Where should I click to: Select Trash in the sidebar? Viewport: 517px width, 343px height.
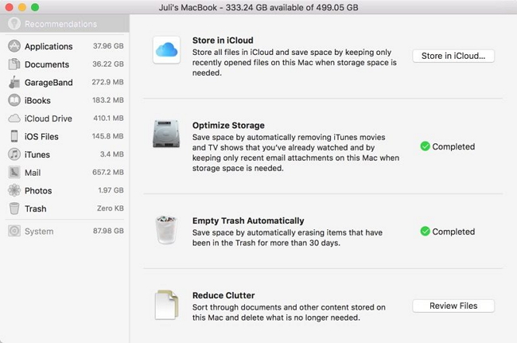coord(64,209)
